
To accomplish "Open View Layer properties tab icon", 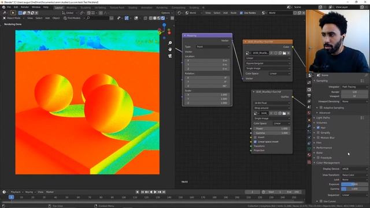I will point(309,101).
